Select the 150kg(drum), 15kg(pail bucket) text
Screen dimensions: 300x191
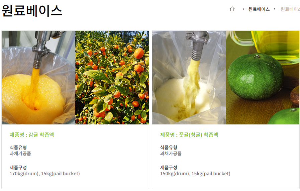click(x=195, y=174)
